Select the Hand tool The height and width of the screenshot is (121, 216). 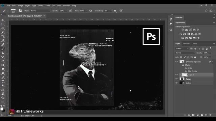pos(3,94)
